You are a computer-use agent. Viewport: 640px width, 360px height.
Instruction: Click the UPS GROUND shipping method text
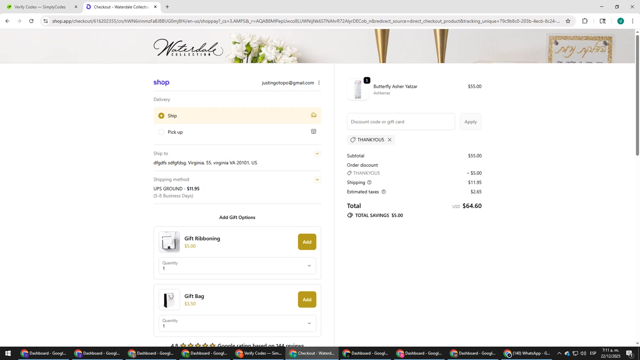point(176,189)
